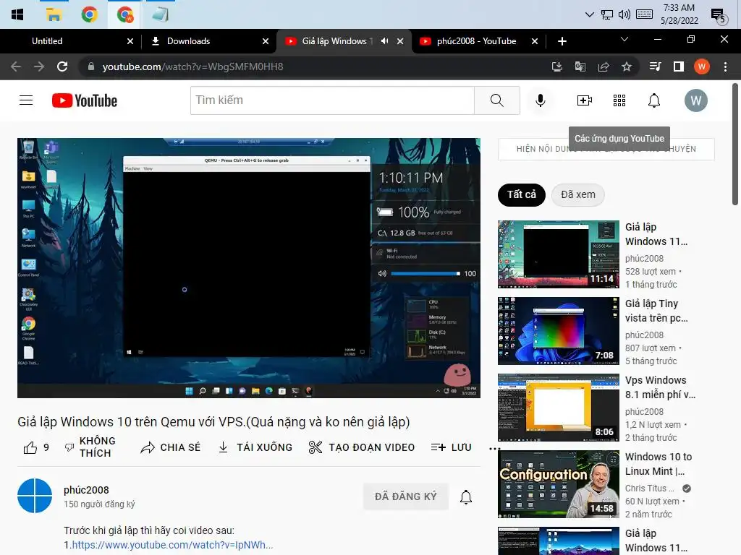Toggle the Chrome side panel
Screen dimensions: 741x555
tap(679, 66)
